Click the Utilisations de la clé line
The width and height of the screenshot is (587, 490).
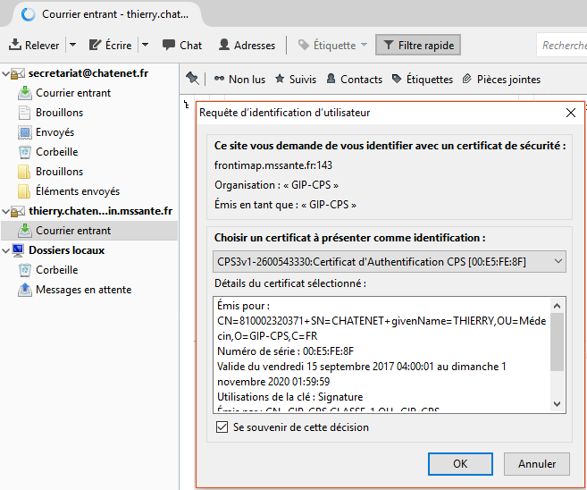(290, 397)
